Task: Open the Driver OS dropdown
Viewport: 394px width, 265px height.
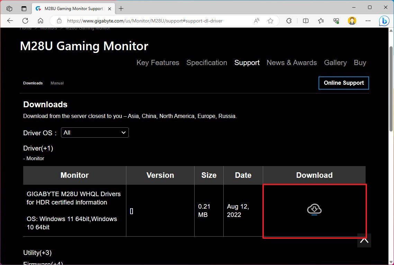Action: [95, 132]
